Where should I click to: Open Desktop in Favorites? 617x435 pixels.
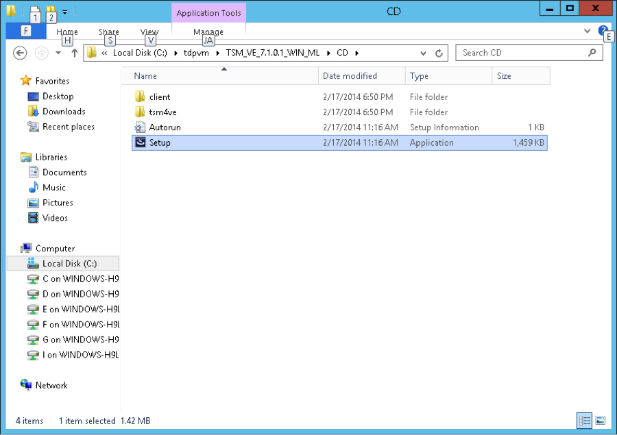pyautogui.click(x=58, y=97)
